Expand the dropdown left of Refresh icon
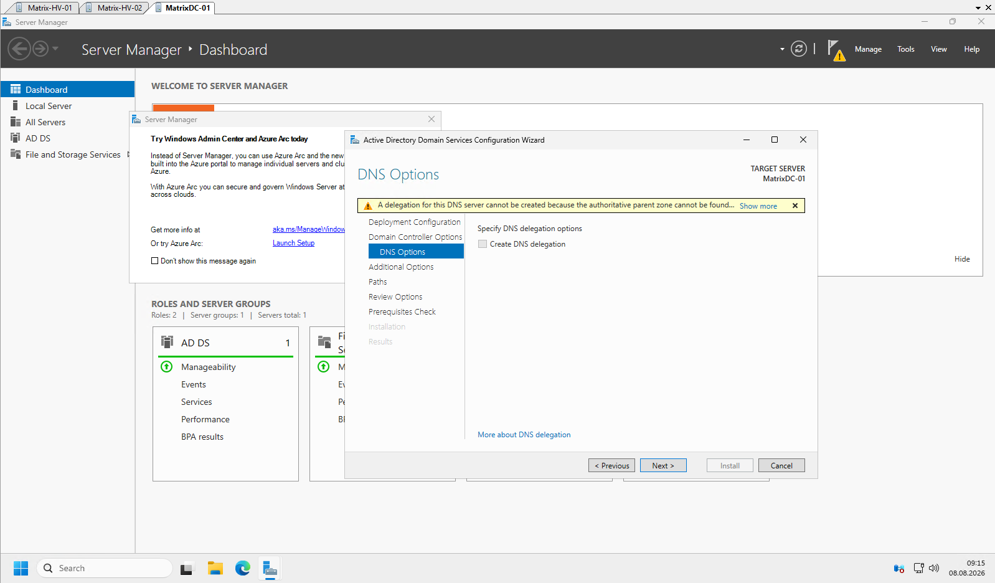 [x=782, y=49]
